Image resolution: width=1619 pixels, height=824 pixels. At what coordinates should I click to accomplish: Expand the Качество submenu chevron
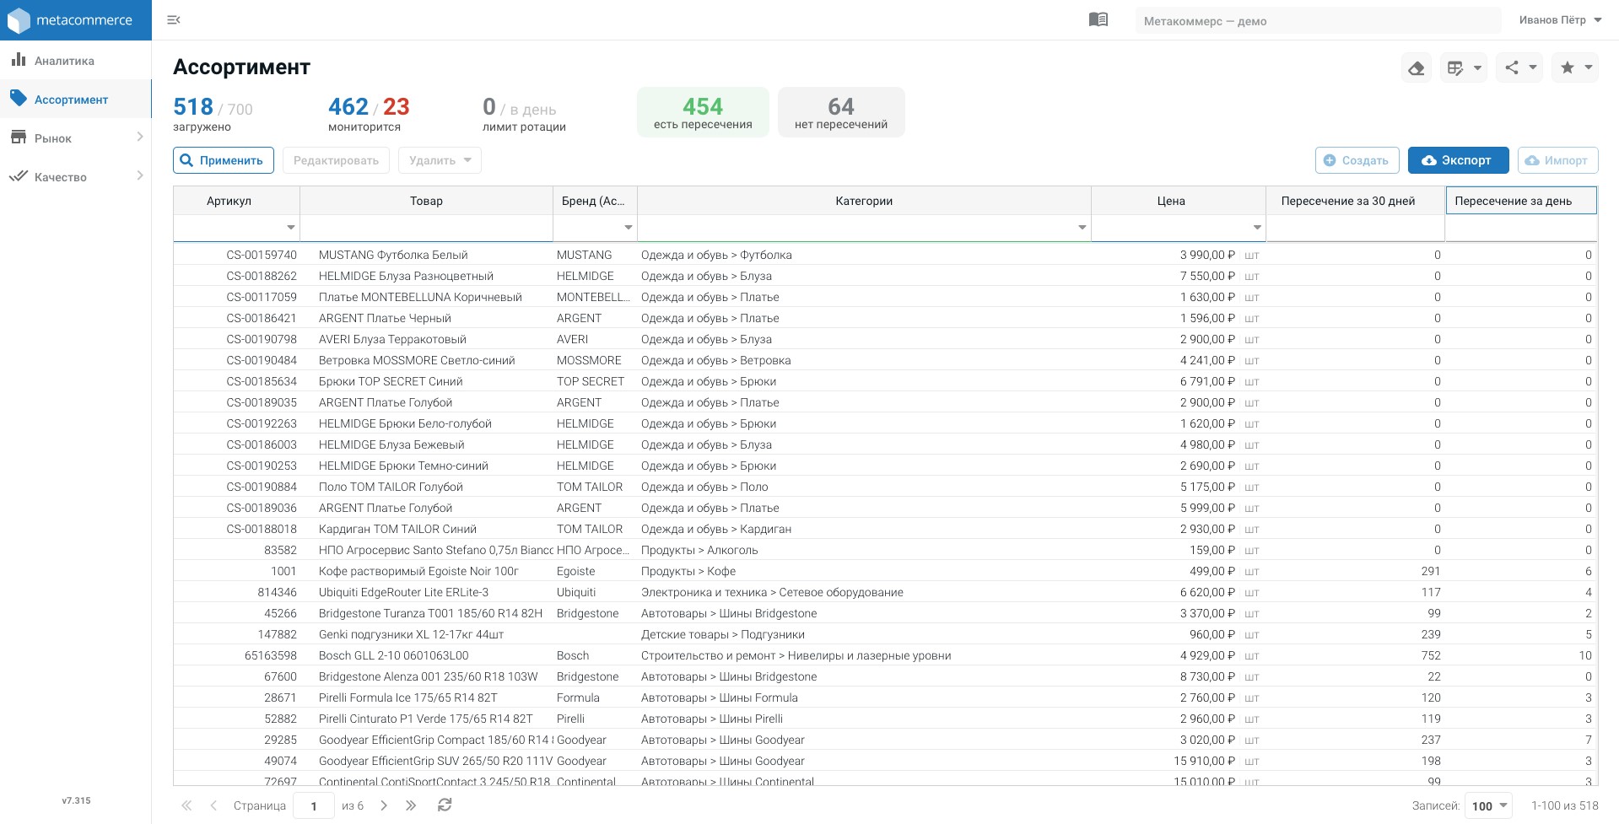click(x=140, y=175)
